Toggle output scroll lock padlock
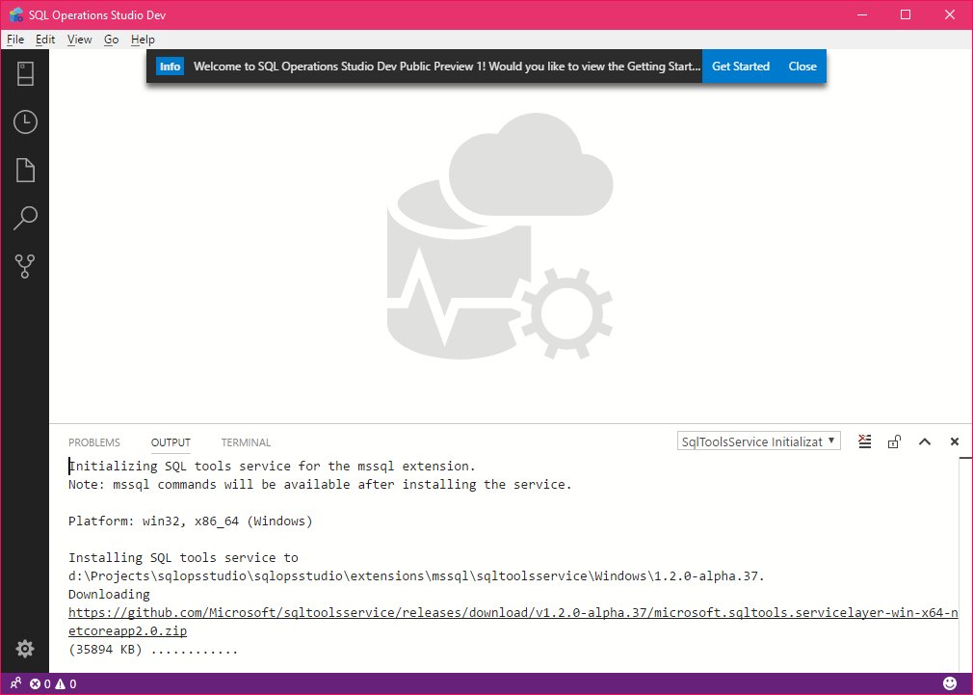The height and width of the screenshot is (695, 973). 894,441
